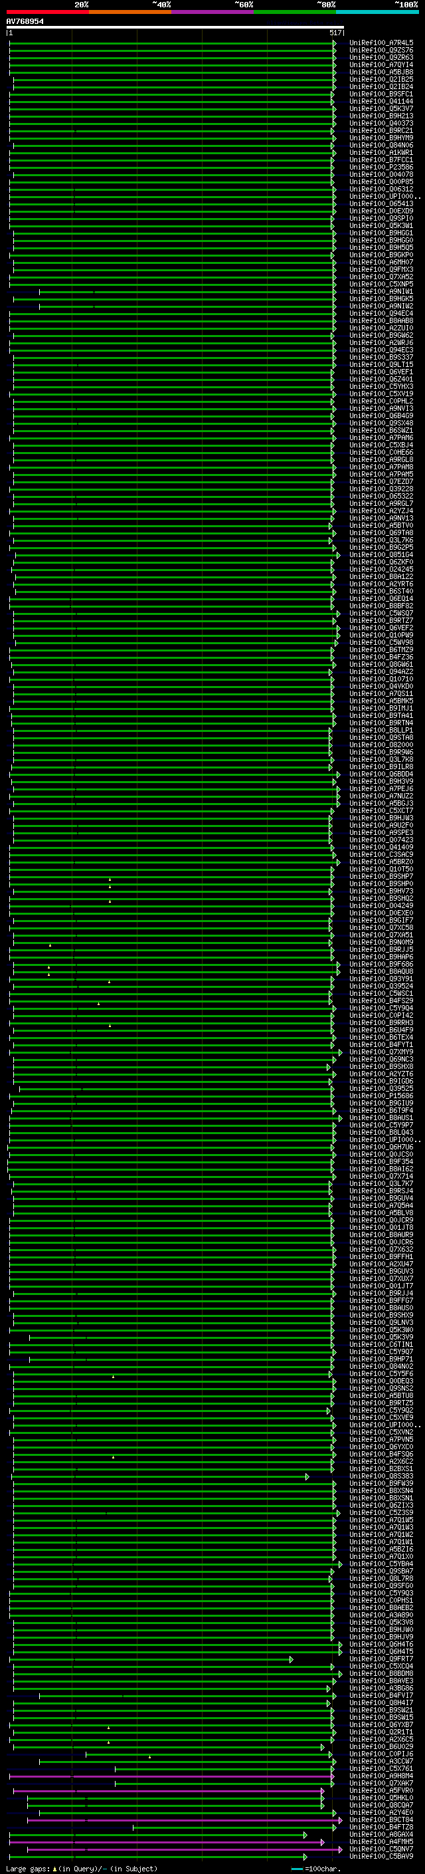Select the UniRef100_B9HYM9 label
Image resolution: width=425 pixels, height=1874 pixels.
click(x=381, y=138)
